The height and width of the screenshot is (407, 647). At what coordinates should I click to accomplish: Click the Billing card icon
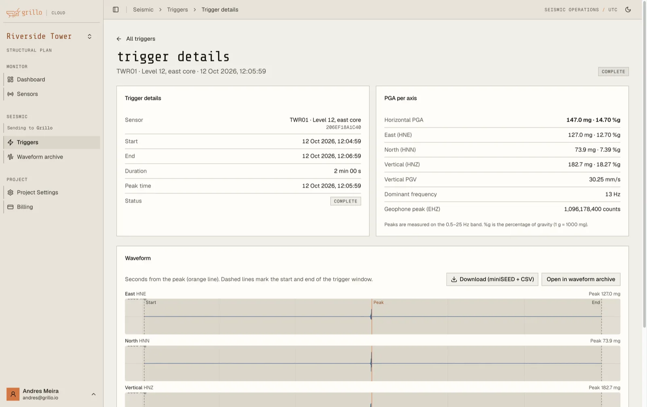[x=11, y=207]
